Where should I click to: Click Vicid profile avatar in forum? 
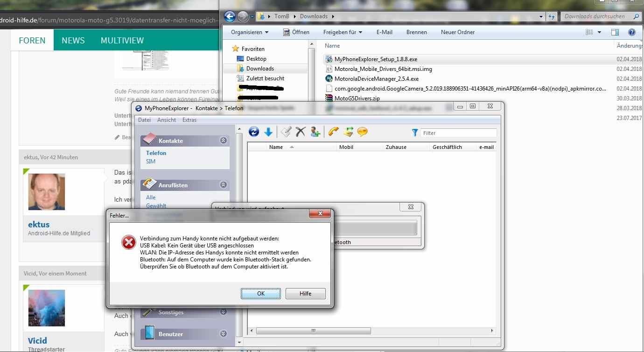(47, 308)
